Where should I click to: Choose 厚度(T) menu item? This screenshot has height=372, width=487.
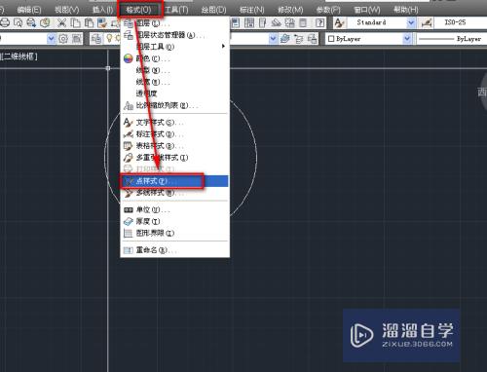pyautogui.click(x=175, y=221)
